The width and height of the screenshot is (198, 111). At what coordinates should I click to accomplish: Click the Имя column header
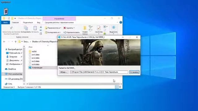(x=30, y=47)
